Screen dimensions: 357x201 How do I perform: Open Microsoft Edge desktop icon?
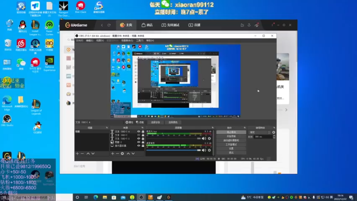tap(7, 103)
